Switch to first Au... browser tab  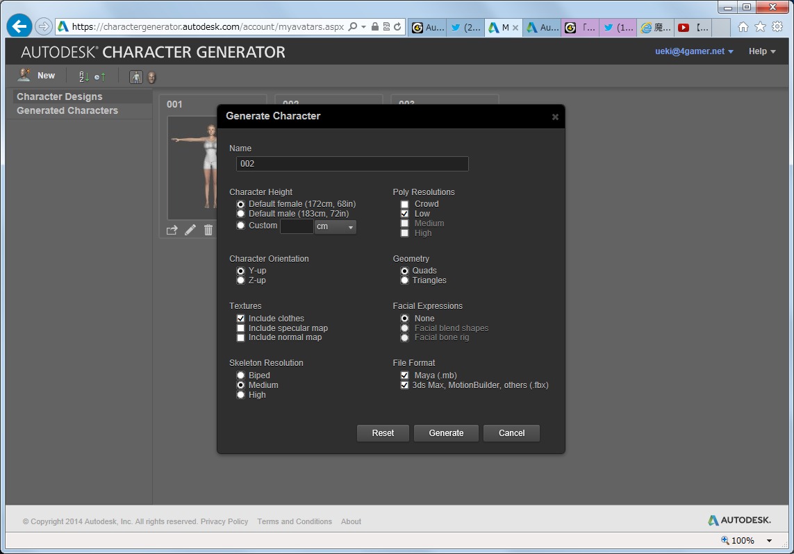pos(428,27)
